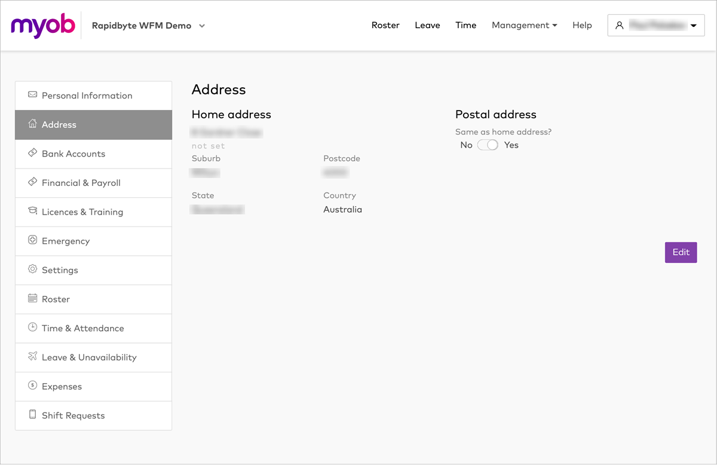
Task: Click the phone icon beside Shift Requests
Action: click(32, 415)
